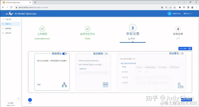The width and height of the screenshot is (199, 107).
Task: Click the 选择目标平台 step checkmark circle
Action: [x=87, y=29]
